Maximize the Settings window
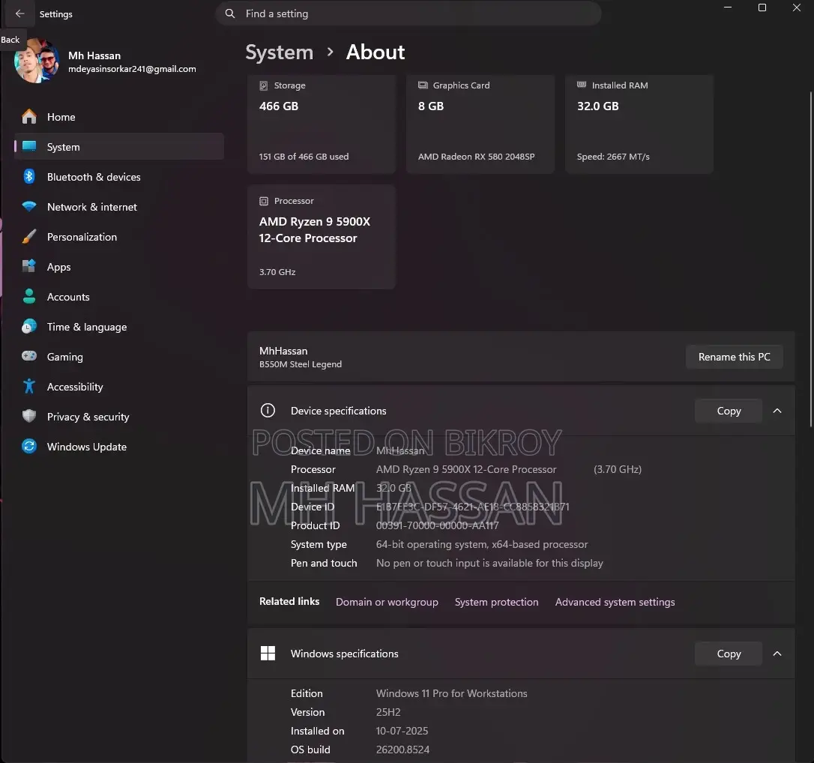The width and height of the screenshot is (814, 763). (x=762, y=7)
